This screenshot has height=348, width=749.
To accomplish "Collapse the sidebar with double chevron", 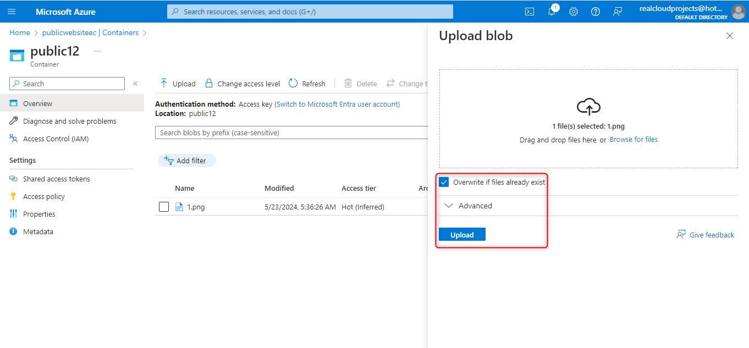I will point(135,84).
